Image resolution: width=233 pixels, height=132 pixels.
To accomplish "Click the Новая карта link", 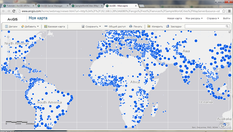I will click(x=174, y=19).
